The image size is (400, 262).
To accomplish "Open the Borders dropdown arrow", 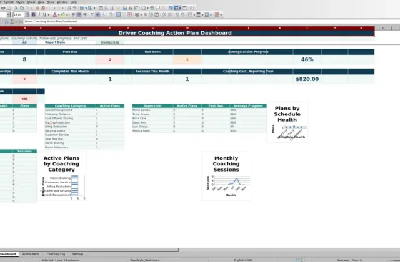I will pos(194,15).
